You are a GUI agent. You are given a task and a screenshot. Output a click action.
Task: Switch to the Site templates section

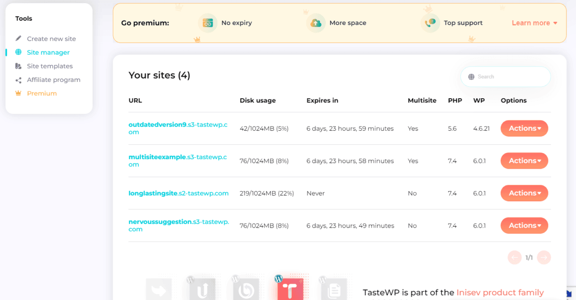click(50, 66)
